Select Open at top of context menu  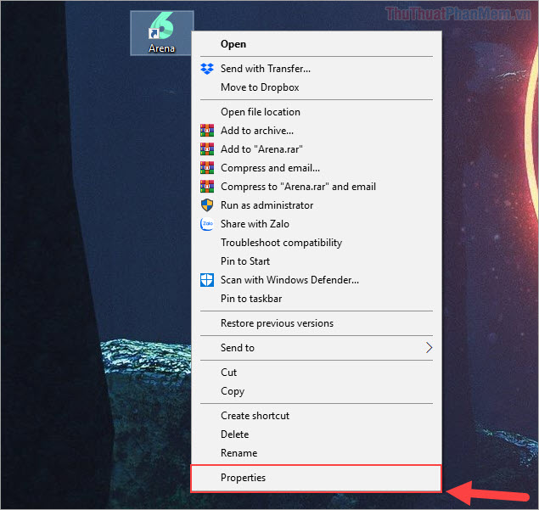tap(233, 44)
